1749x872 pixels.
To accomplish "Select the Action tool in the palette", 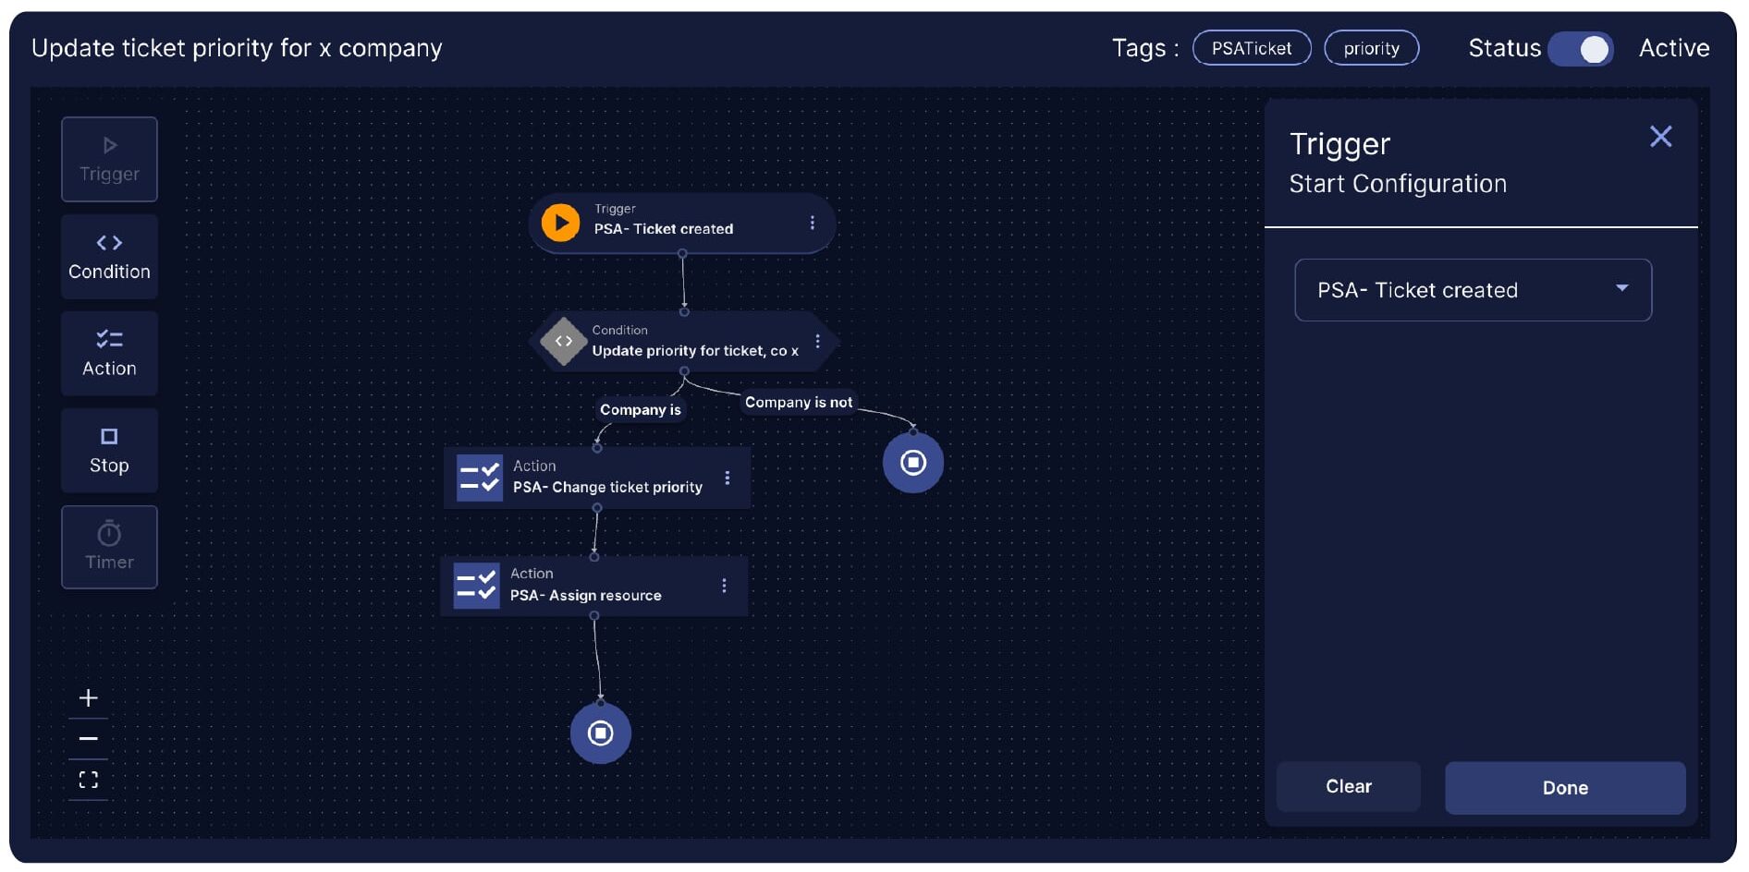I will coord(109,354).
